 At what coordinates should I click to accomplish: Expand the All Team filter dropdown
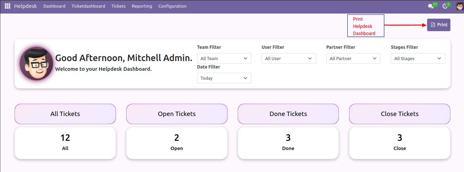224,59
